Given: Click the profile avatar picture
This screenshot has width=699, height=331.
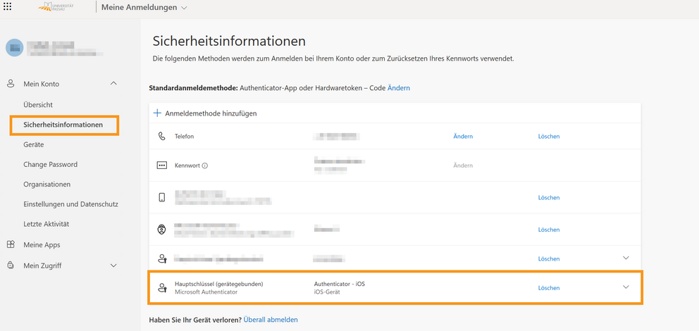Looking at the screenshot, I should pyautogui.click(x=14, y=47).
